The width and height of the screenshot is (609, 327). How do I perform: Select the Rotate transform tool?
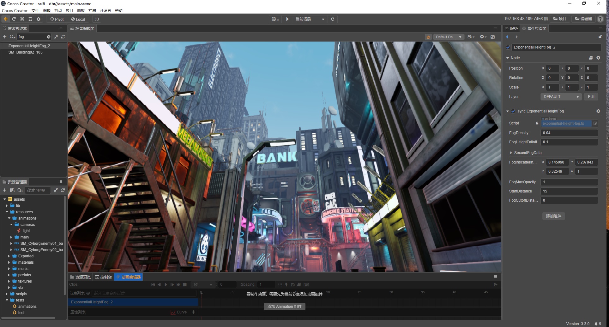click(x=14, y=19)
